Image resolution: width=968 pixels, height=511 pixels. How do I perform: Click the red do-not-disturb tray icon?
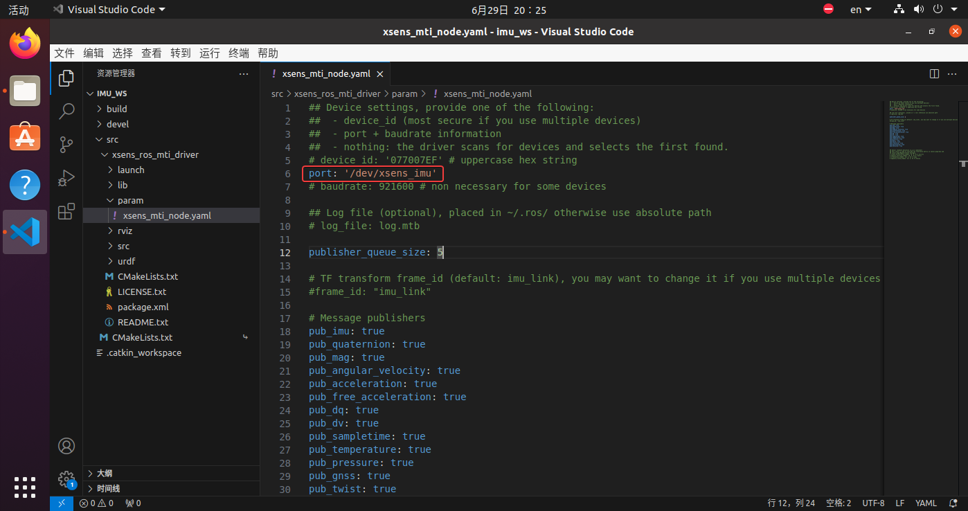pyautogui.click(x=829, y=10)
